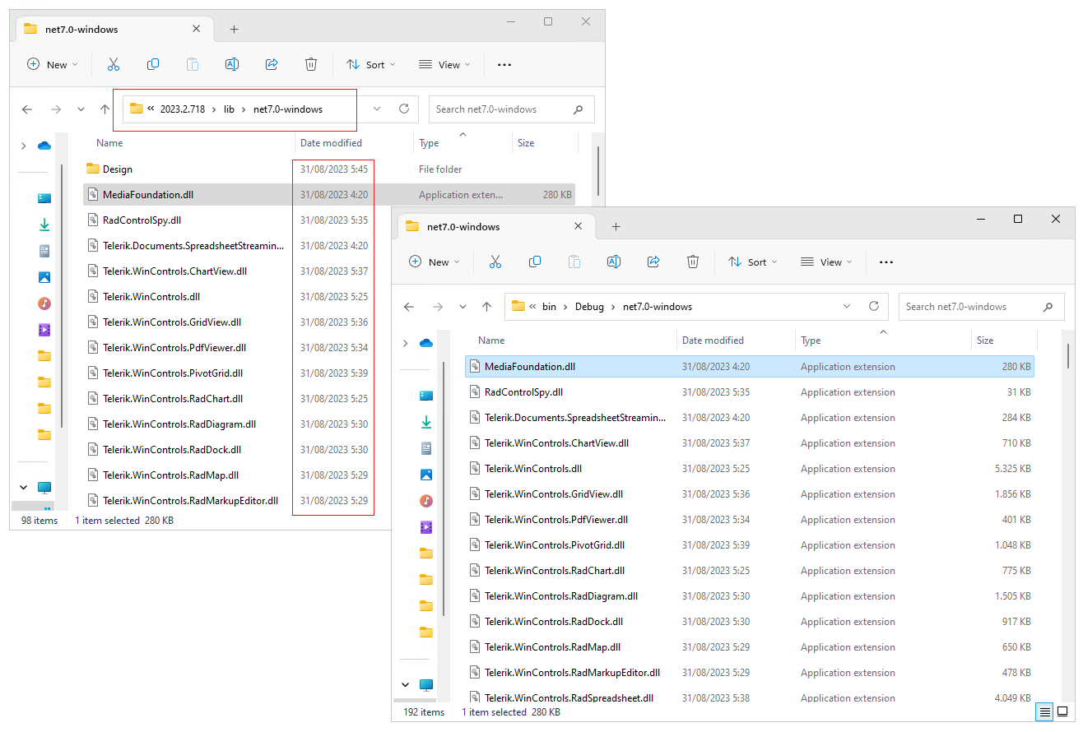1083x732 pixels.
Task: Click Rename icon in the lib window toolbar
Action: pos(232,64)
